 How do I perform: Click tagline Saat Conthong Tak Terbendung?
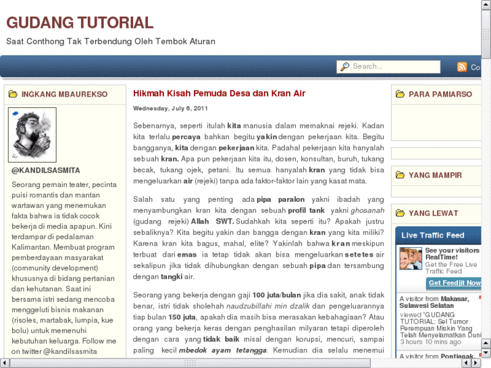(x=111, y=41)
